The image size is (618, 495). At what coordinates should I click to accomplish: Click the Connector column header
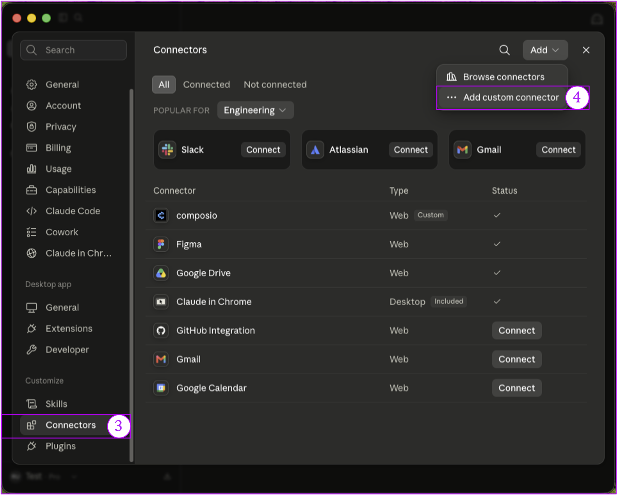click(174, 191)
